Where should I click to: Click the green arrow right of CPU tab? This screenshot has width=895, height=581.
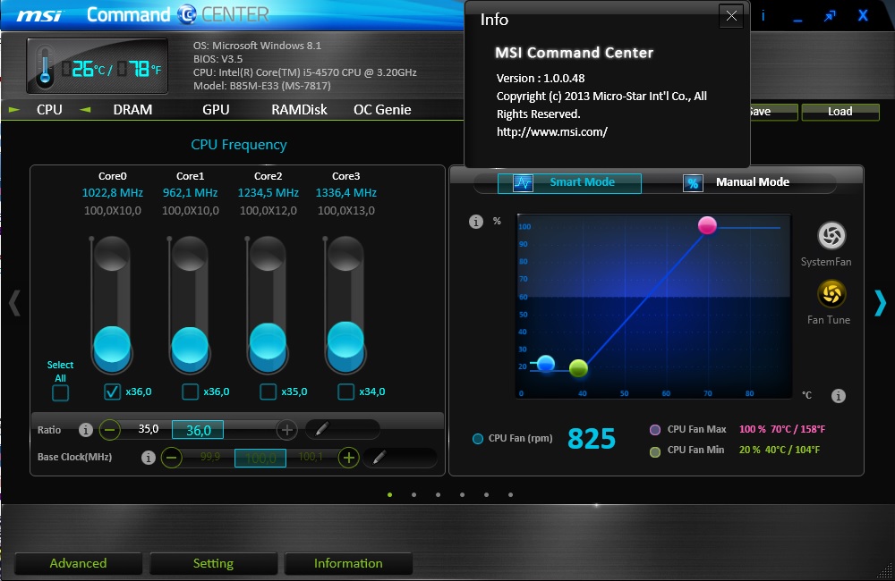[x=85, y=109]
